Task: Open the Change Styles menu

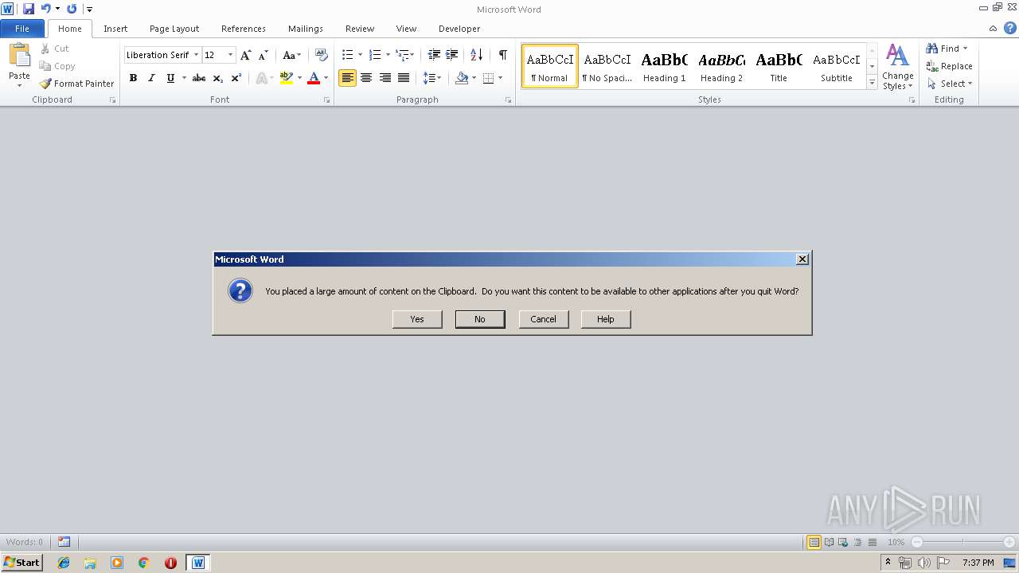Action: click(897, 67)
